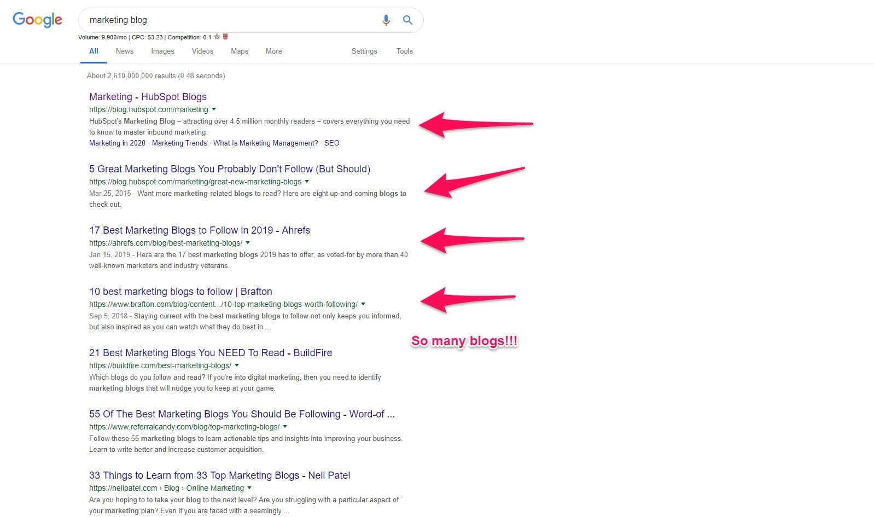
Task: Click the https://ahrefs.com/blog/best-marketing-blogs/ URL text
Action: pyautogui.click(x=166, y=243)
